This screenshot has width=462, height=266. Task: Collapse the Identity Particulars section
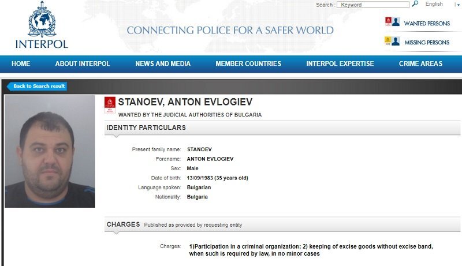point(282,128)
